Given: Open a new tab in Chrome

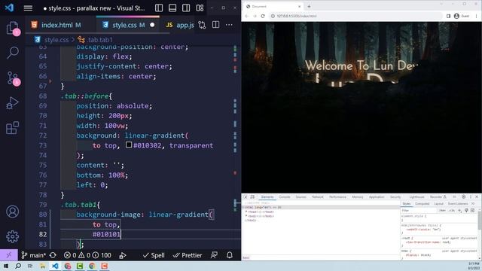Looking at the screenshot, I should [309, 7].
